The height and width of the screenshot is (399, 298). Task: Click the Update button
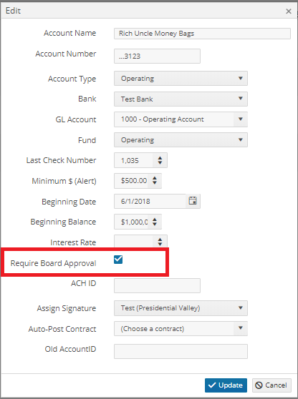[x=226, y=385]
